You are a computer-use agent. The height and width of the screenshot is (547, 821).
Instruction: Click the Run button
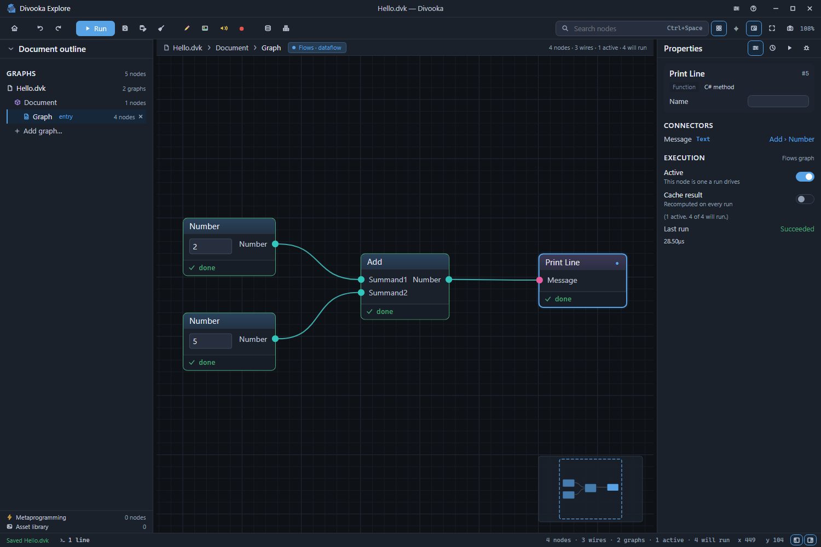pos(95,28)
